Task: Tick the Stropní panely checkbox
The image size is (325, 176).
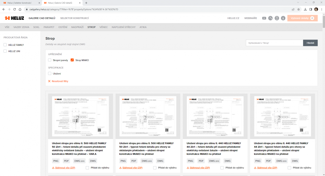Action: (50, 60)
